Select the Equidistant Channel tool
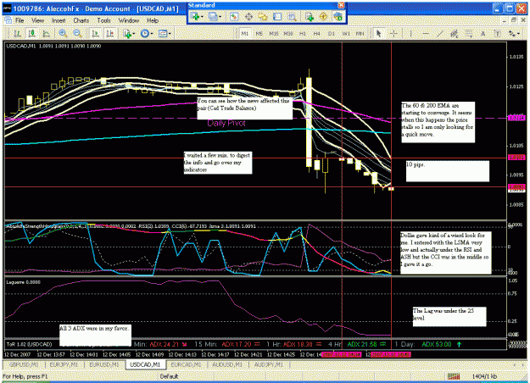 tap(454, 33)
